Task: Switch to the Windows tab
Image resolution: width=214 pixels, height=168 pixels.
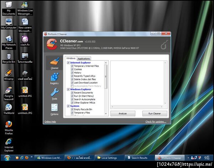Action: click(71, 58)
